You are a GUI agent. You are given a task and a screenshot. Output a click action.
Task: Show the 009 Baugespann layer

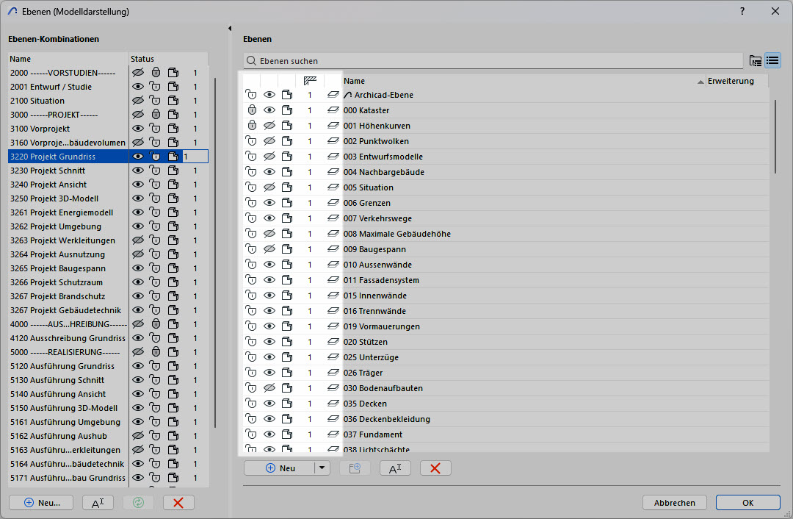tap(269, 249)
